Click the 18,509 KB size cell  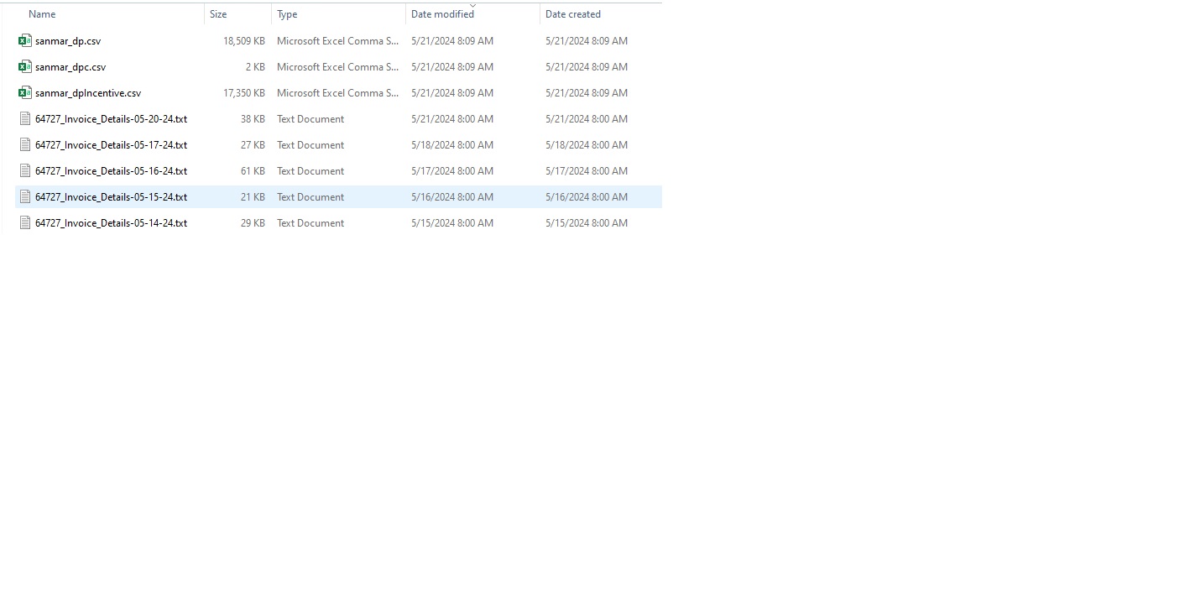click(243, 41)
